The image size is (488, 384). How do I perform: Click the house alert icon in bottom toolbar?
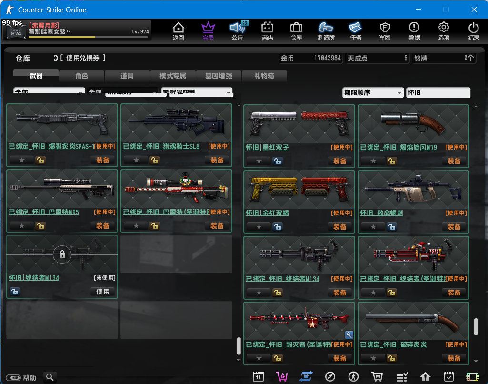coord(425,377)
